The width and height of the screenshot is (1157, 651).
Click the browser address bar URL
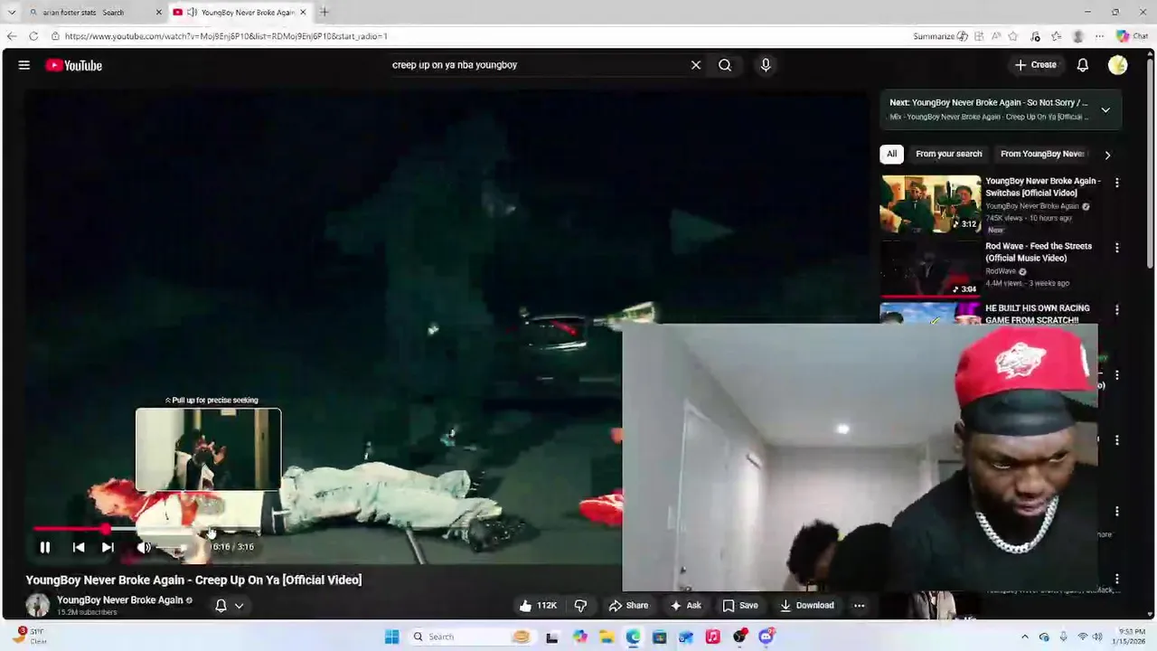pyautogui.click(x=226, y=36)
